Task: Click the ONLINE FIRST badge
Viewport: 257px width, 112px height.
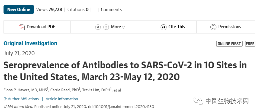Action: (229, 44)
